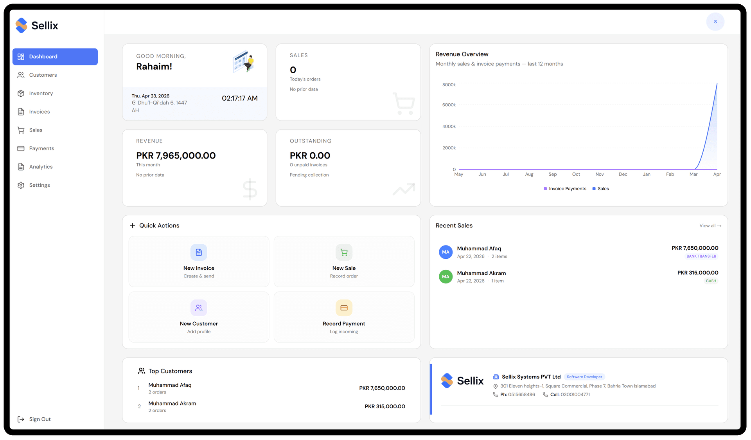Click the Sellix logo at top left
Image resolution: width=751 pixels, height=440 pixels.
coord(36,25)
